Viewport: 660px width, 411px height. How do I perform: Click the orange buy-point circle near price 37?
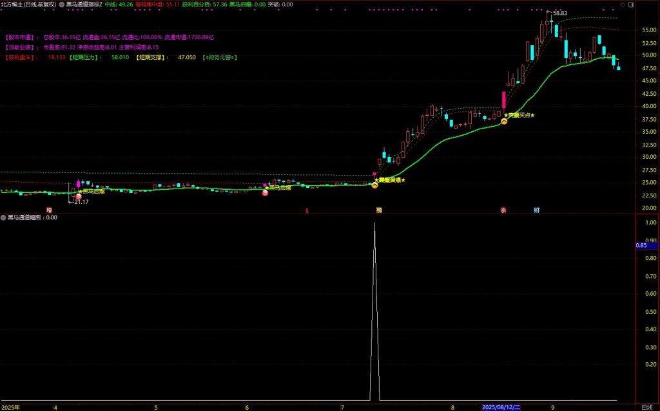pyautogui.click(x=504, y=121)
